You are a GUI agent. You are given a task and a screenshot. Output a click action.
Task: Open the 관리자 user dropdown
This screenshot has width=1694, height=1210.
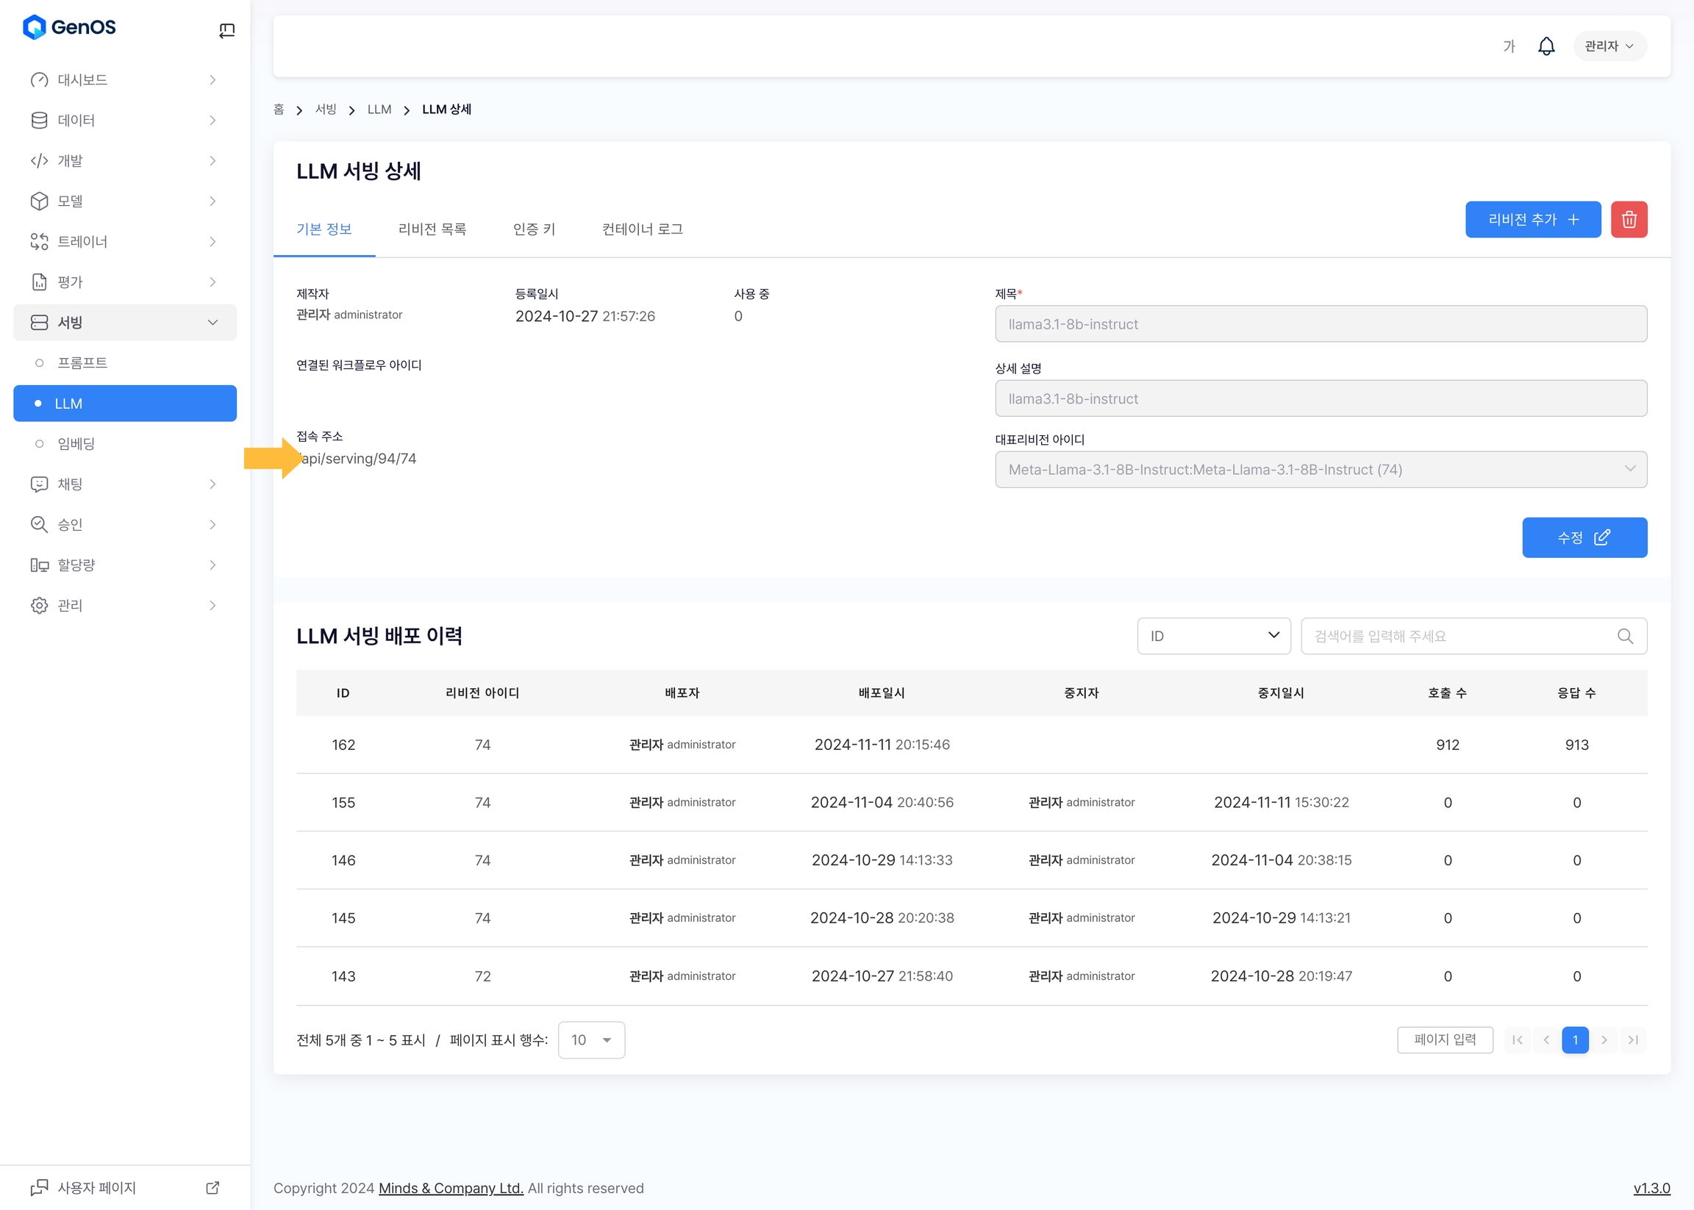tap(1609, 46)
